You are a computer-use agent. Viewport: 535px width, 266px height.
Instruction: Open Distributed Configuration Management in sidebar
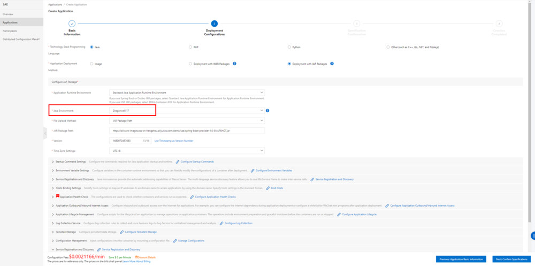point(21,39)
